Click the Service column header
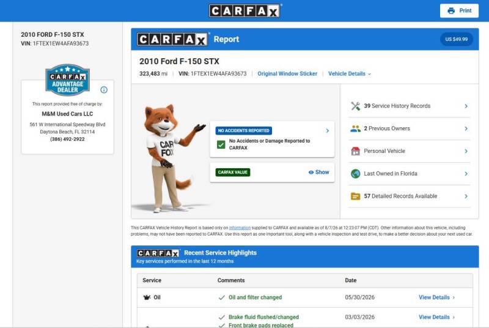489x328 pixels. tap(152, 280)
